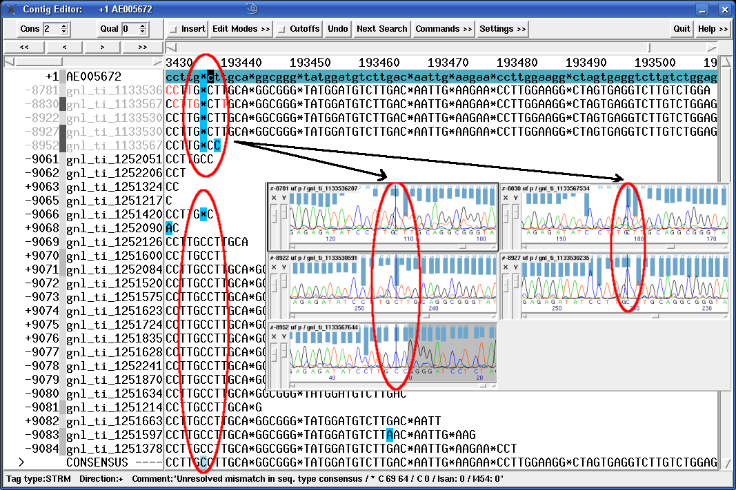
Task: Click the trace title #-8830 gnl_ti_1133567534
Action: (x=546, y=188)
